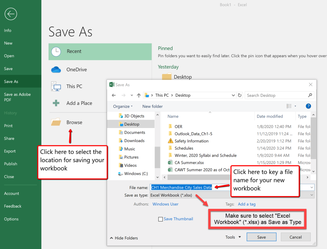The height and width of the screenshot is (249, 327).
Task: Open Browse using the folder icon
Action: [56, 122]
